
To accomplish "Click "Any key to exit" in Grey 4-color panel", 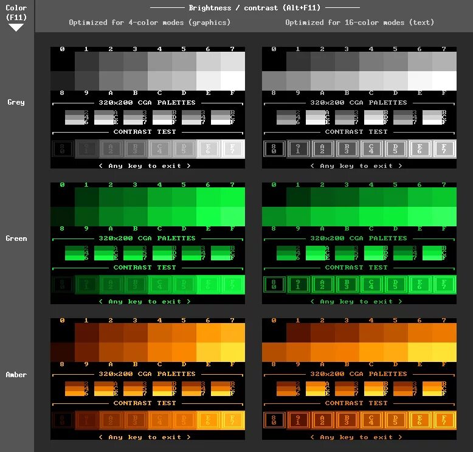I will tap(145, 165).
